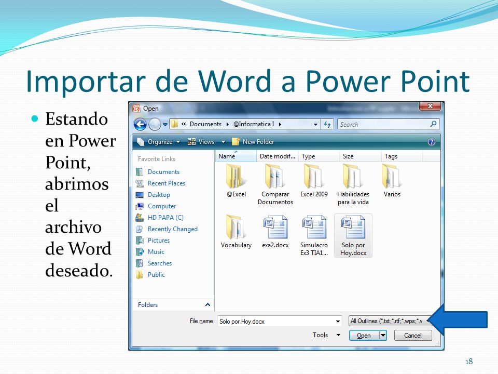Sort by the Type column header

point(319,156)
